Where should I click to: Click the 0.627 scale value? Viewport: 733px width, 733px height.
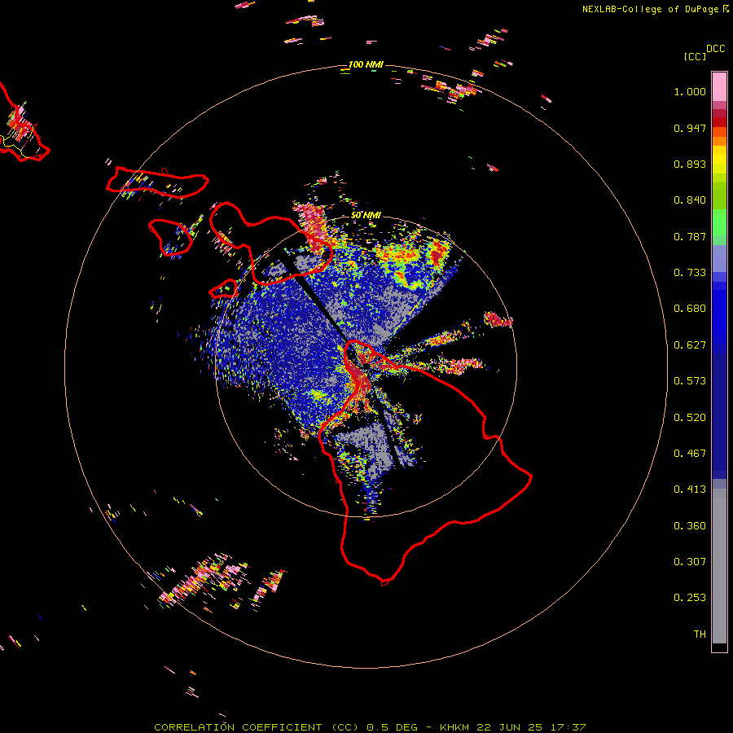click(690, 345)
